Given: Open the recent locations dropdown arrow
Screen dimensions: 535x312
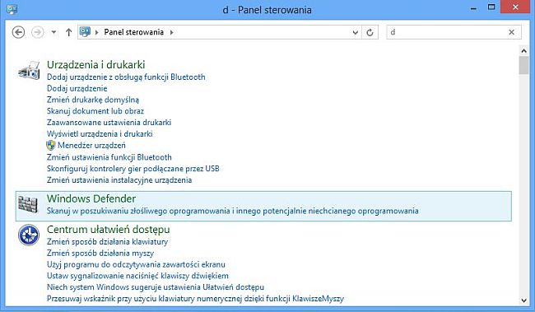Looking at the screenshot, I should [x=53, y=32].
